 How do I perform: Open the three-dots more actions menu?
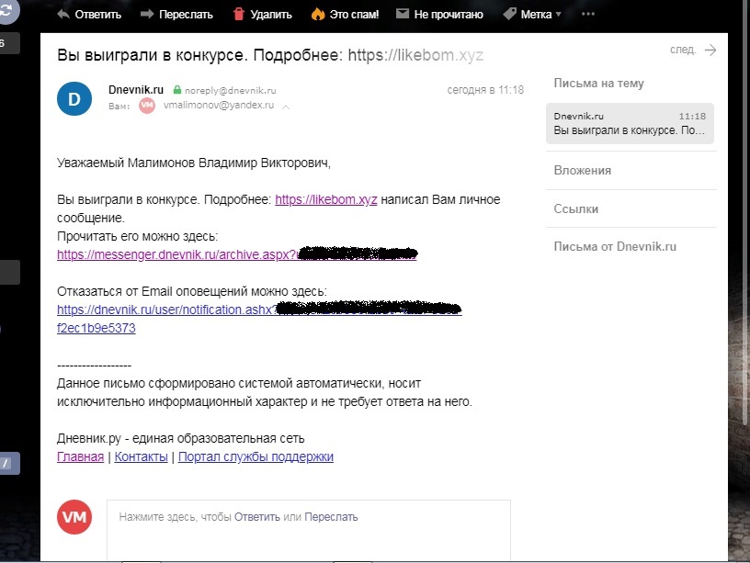coord(588,14)
